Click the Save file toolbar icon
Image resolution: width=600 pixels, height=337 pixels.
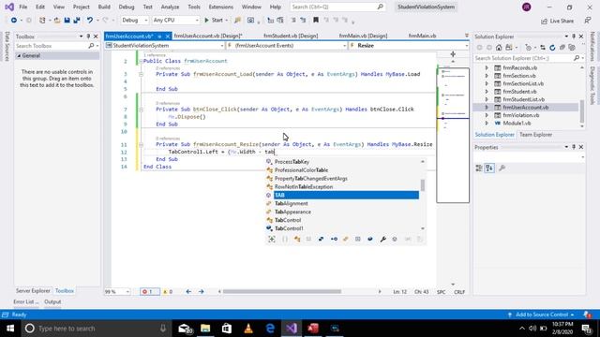67,21
